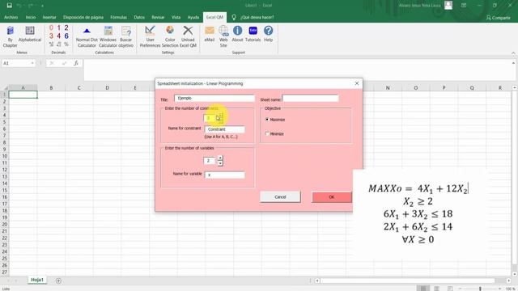Collapse the ribbon with chevron
518x291 pixels.
[x=513, y=53]
